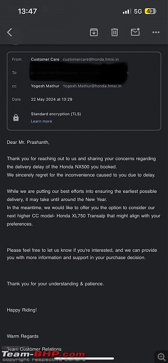The height and width of the screenshot is (363, 168).
Task: Tap the battery level indicator
Action: 151,11
